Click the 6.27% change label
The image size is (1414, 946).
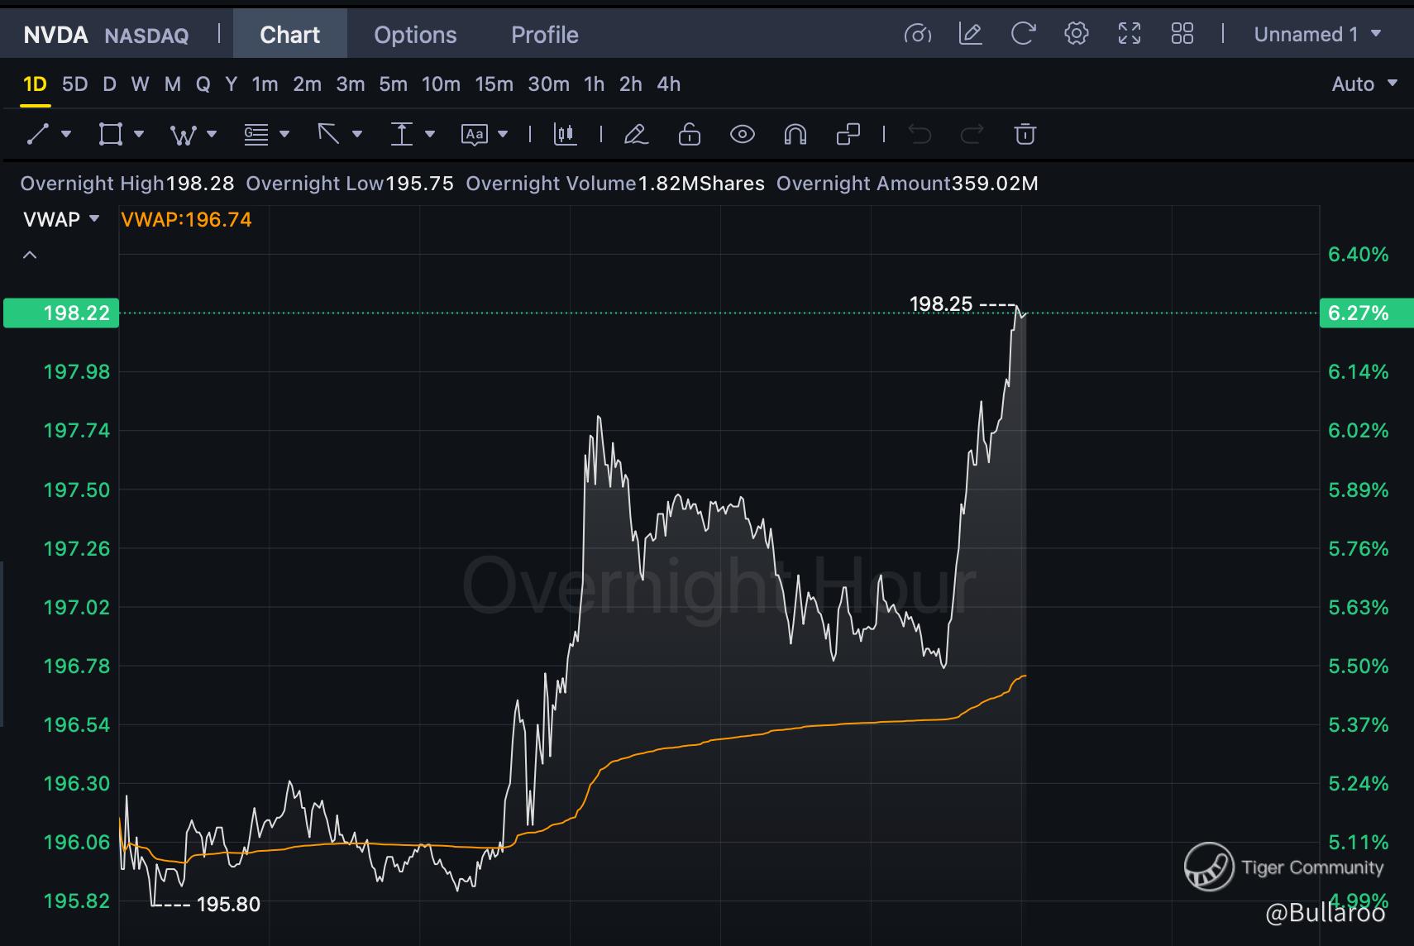coord(1366,313)
